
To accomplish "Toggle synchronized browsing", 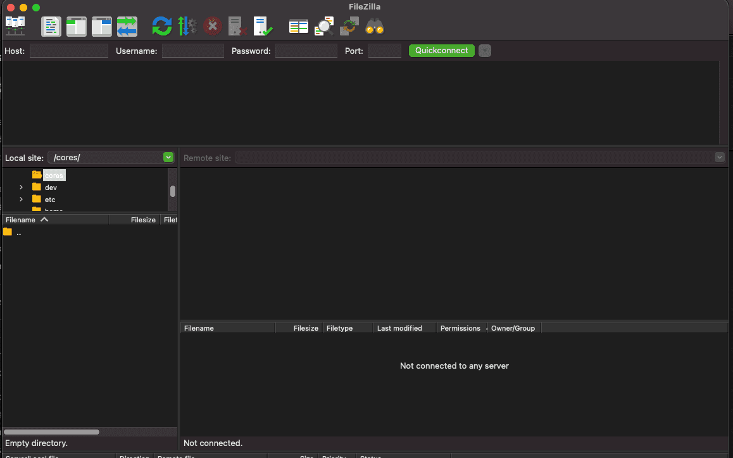I will 349,26.
